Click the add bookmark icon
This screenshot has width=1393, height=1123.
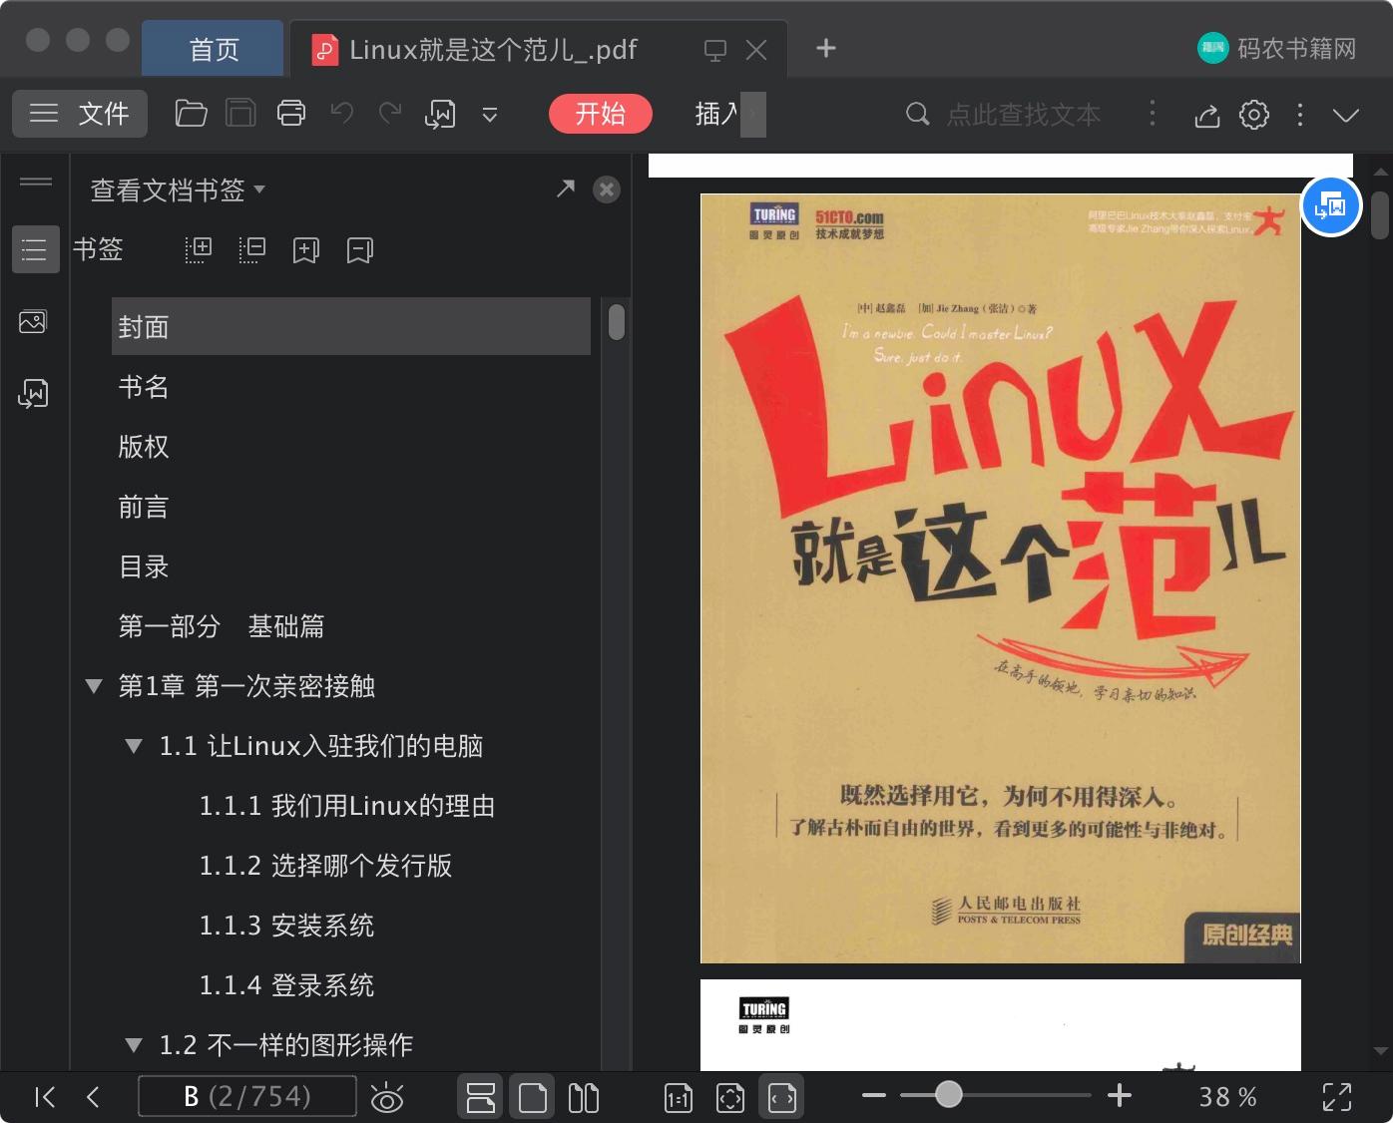click(x=306, y=249)
